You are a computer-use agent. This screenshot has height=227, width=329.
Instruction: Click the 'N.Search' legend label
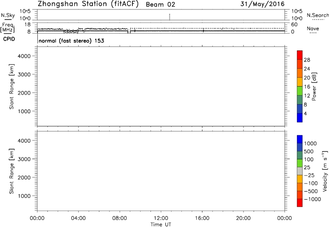click(317, 15)
